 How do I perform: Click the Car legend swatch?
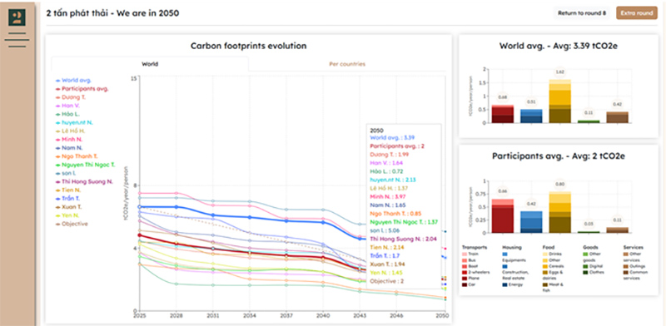click(465, 284)
